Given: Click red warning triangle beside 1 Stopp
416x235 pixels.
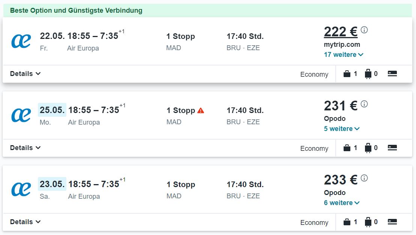Looking at the screenshot, I should click(201, 111).
